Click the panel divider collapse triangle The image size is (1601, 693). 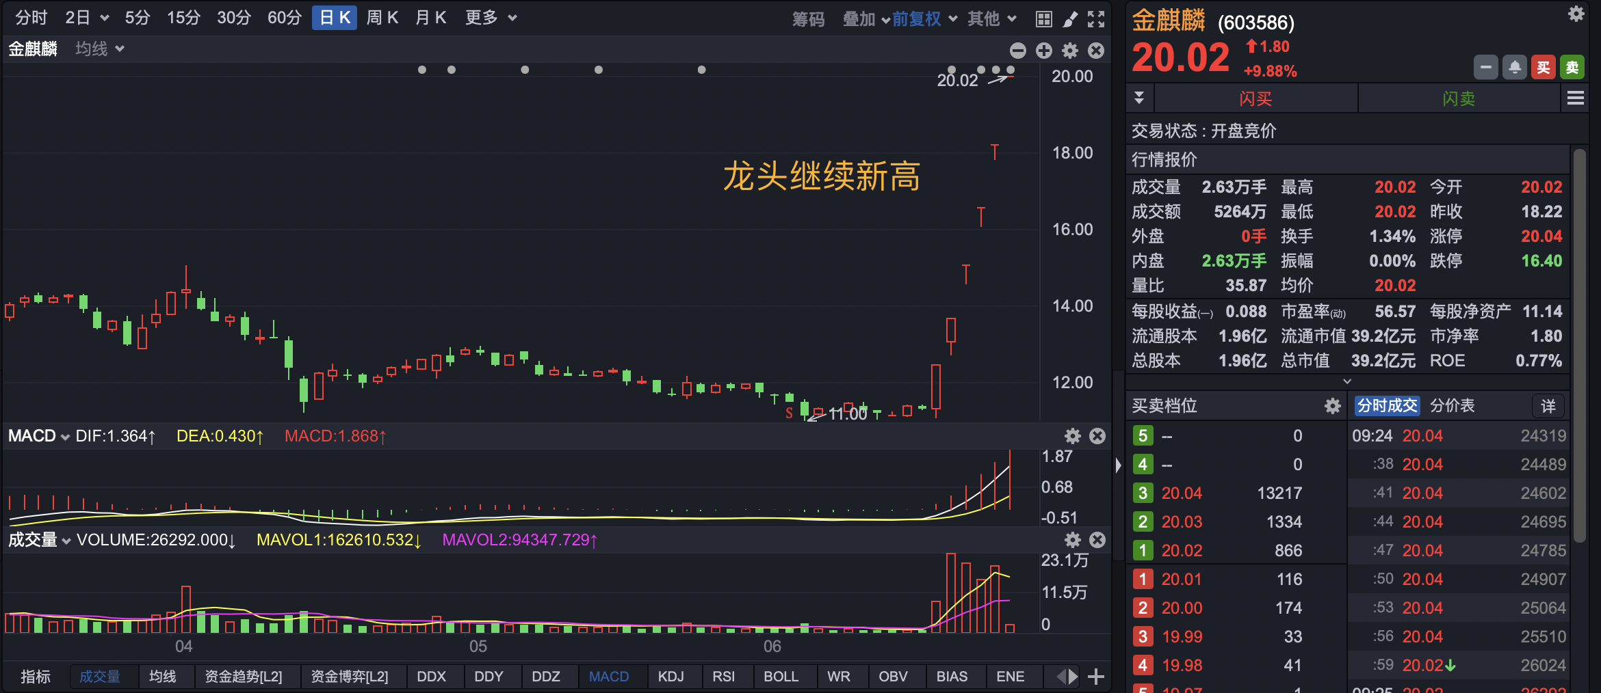(1118, 465)
